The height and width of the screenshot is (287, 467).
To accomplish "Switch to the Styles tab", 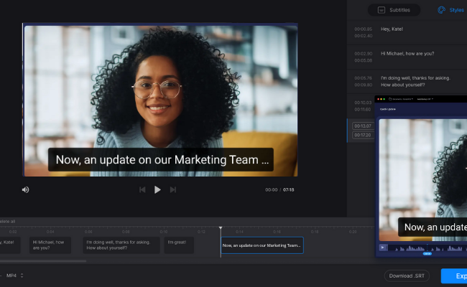I will click(x=452, y=10).
